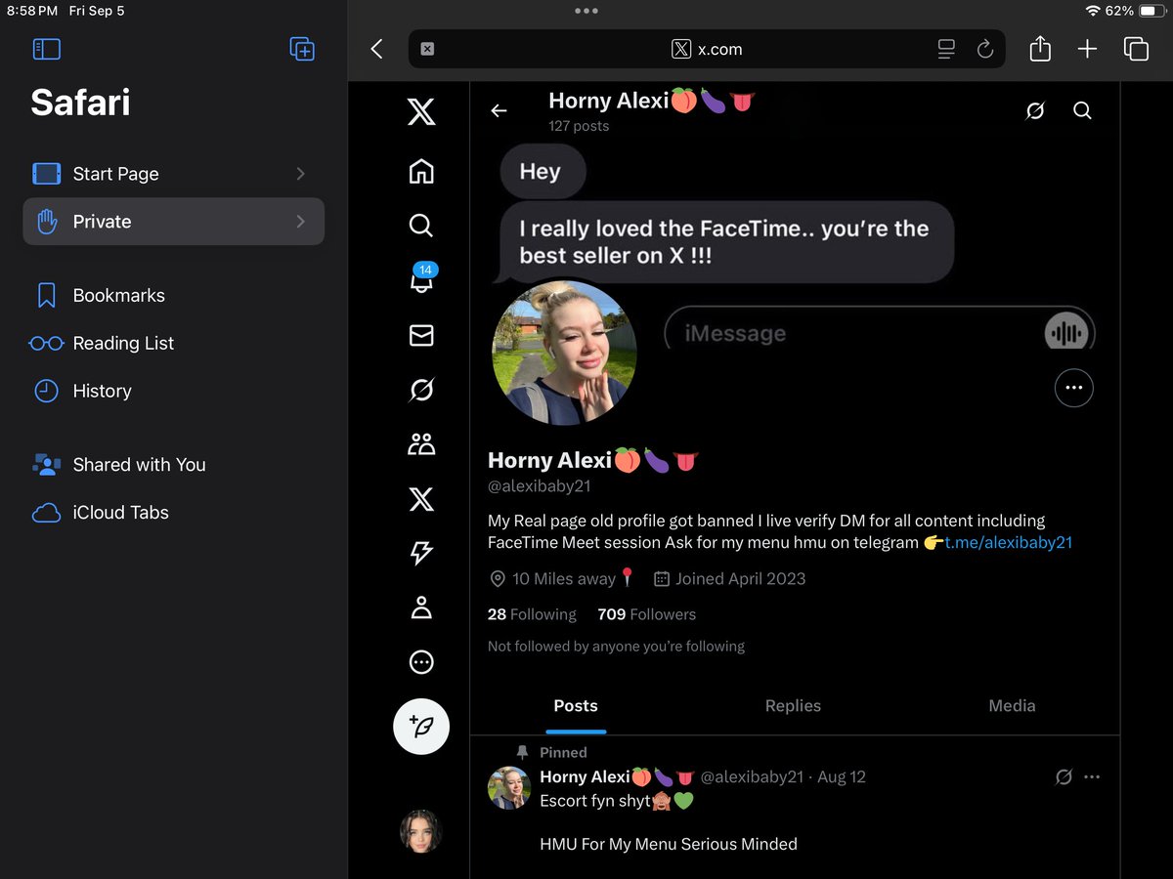The image size is (1173, 879).
Task: Open Communities in the left rail
Action: point(421,445)
